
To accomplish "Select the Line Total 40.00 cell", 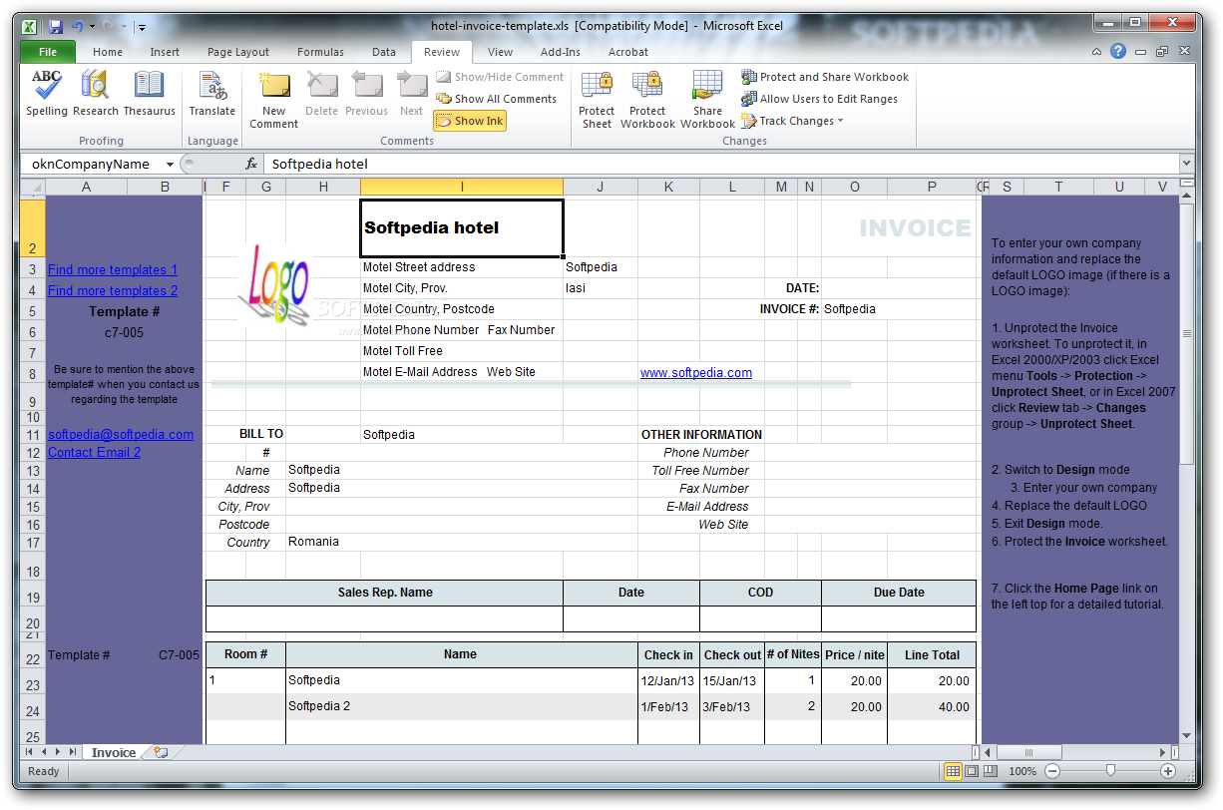I will (x=932, y=706).
